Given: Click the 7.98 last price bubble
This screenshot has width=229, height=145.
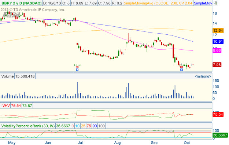Looking at the screenshot, I should point(217,65).
